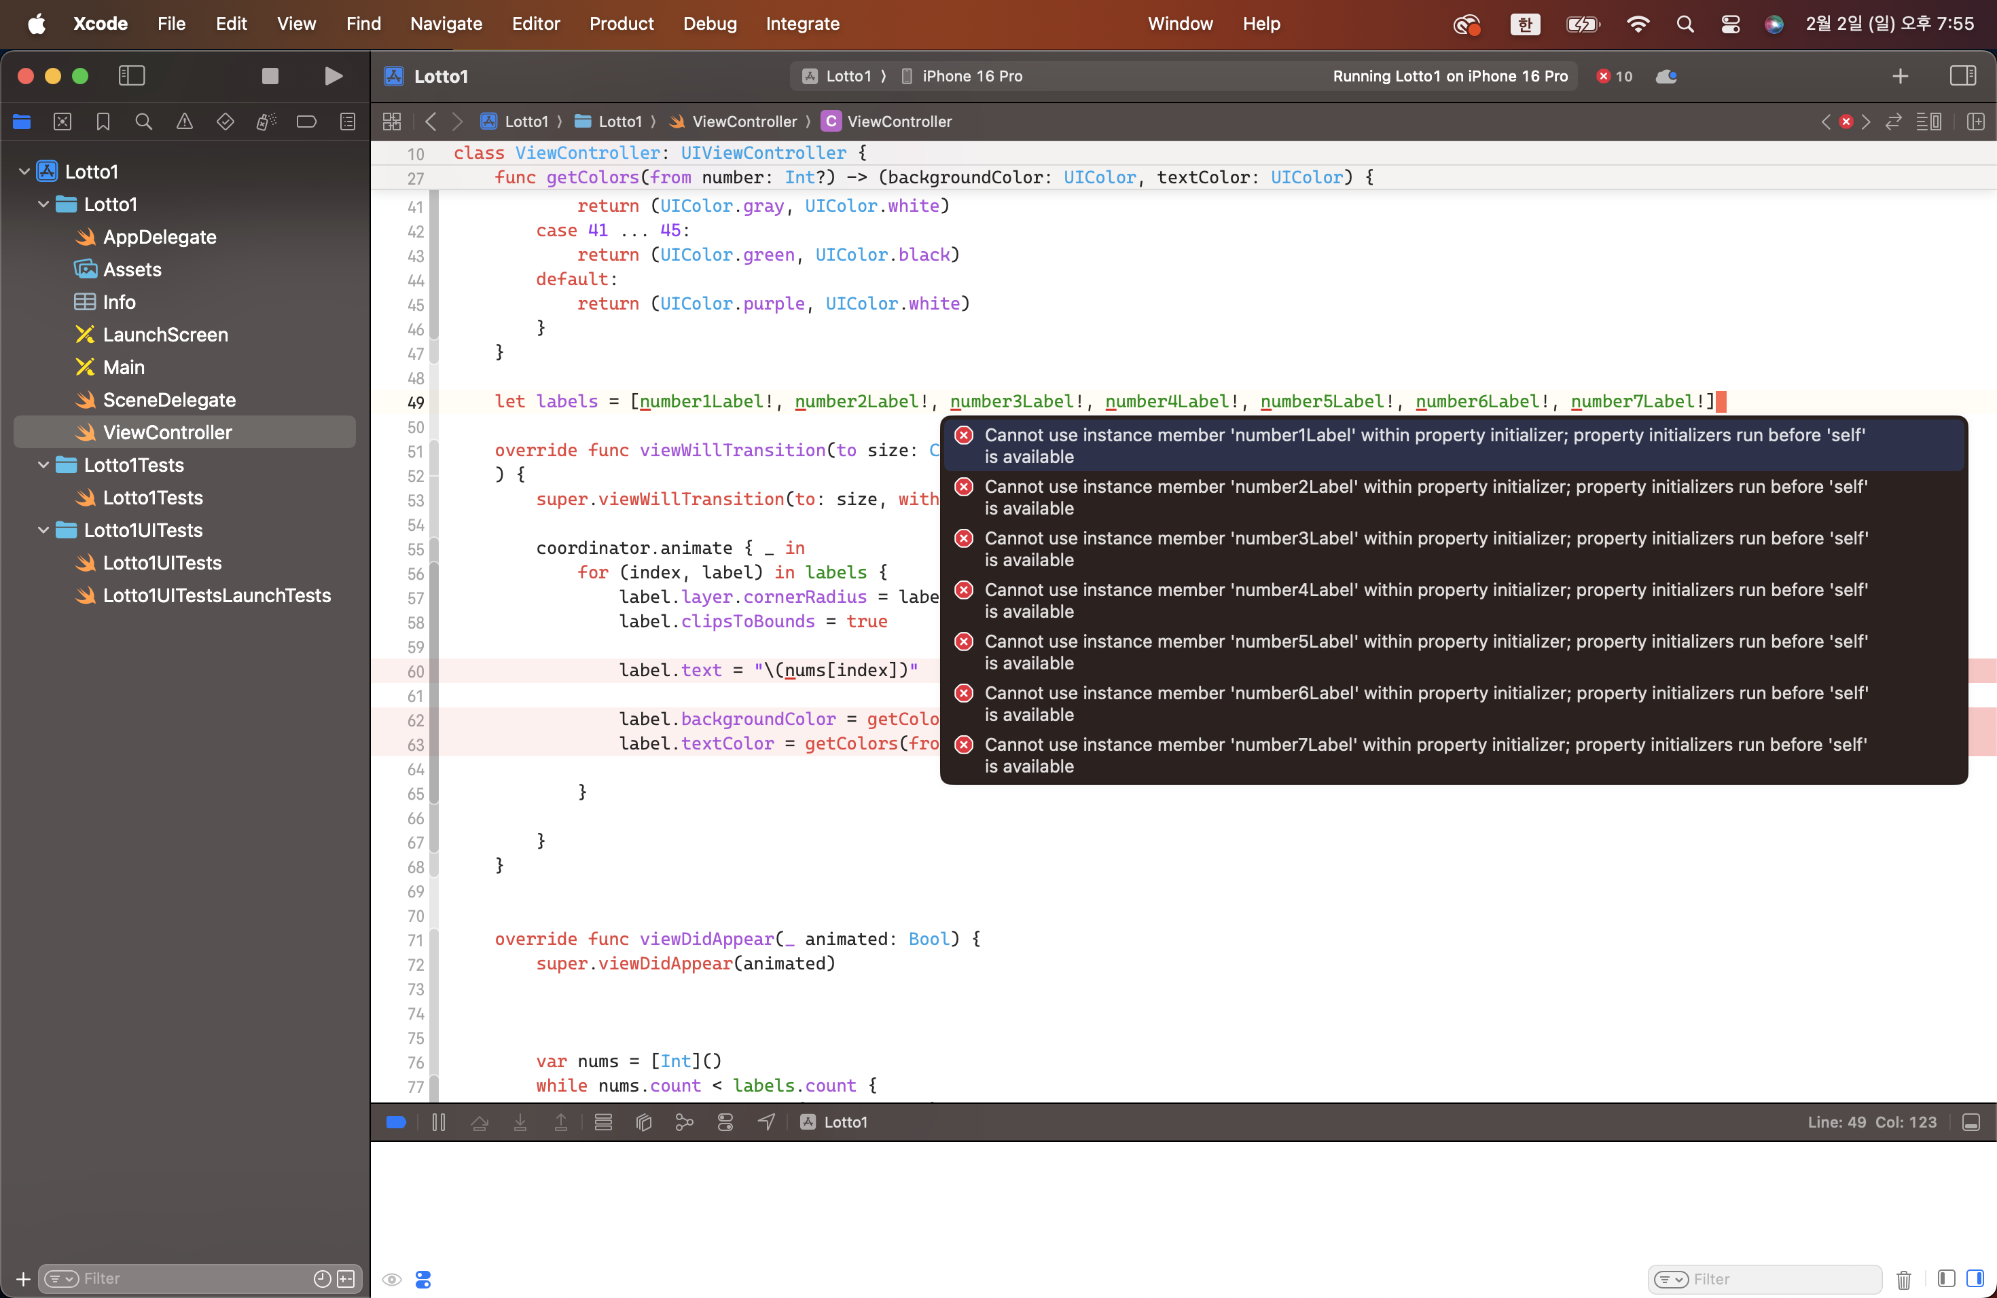Image resolution: width=1997 pixels, height=1298 pixels.
Task: Select the SceneDelegate file
Action: (168, 400)
